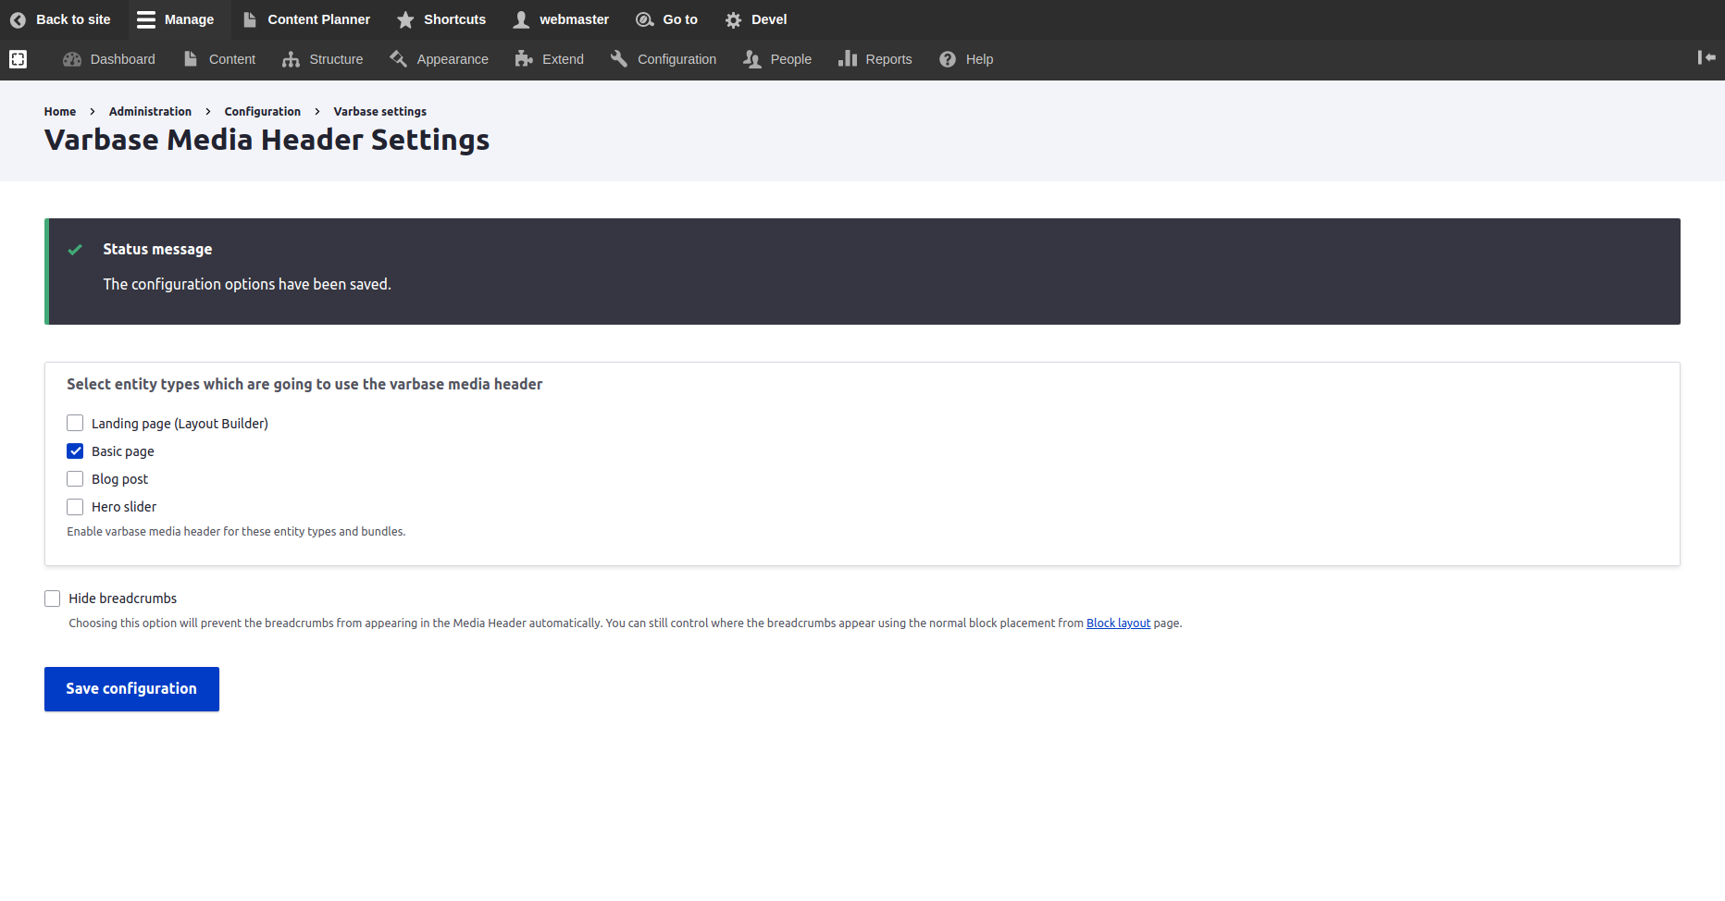The width and height of the screenshot is (1725, 901).
Task: Click the Hide breadcrumbs label text
Action: pyautogui.click(x=122, y=599)
